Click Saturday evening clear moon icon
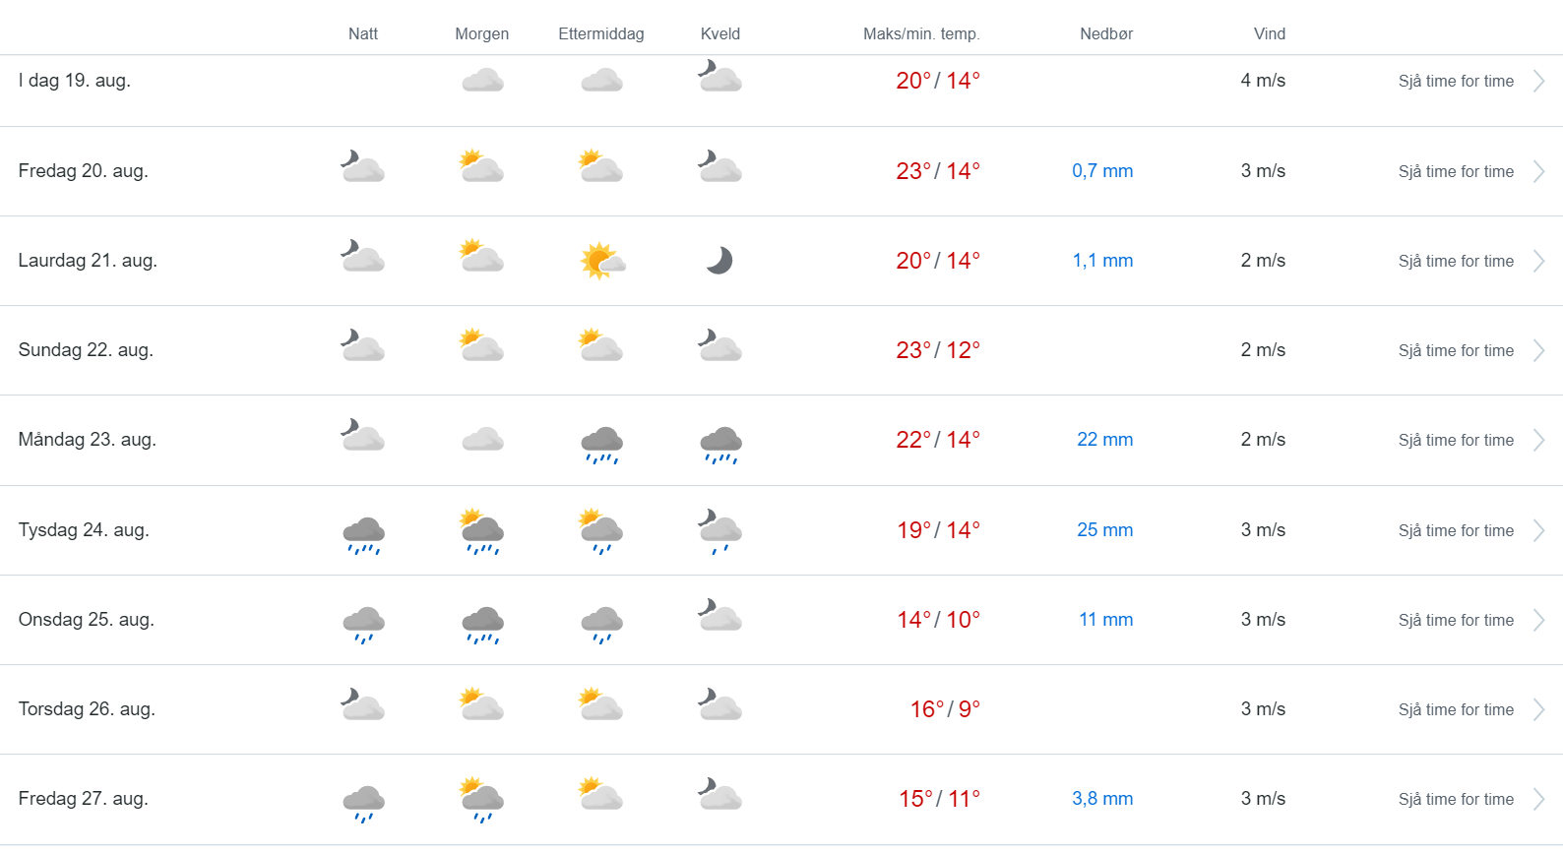The width and height of the screenshot is (1563, 852). pos(719,261)
